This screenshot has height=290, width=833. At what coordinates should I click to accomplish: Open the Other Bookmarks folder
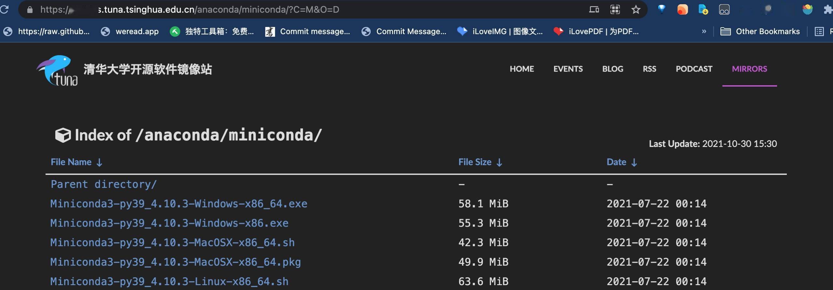pos(760,32)
